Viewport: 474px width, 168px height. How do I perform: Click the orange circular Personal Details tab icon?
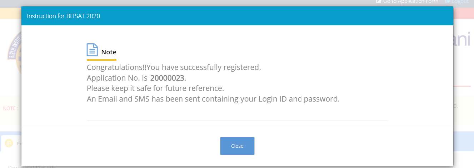pyautogui.click(x=9, y=143)
